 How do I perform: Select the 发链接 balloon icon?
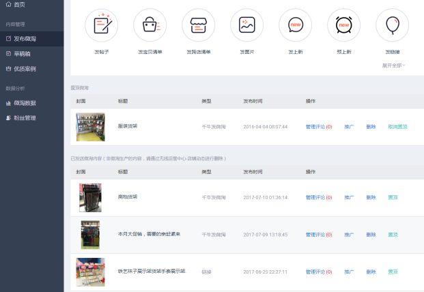(x=392, y=25)
